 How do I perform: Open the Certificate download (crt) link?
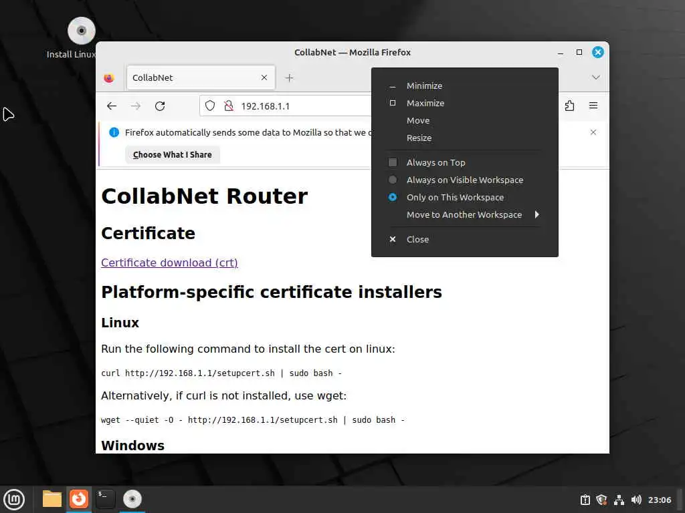(169, 263)
